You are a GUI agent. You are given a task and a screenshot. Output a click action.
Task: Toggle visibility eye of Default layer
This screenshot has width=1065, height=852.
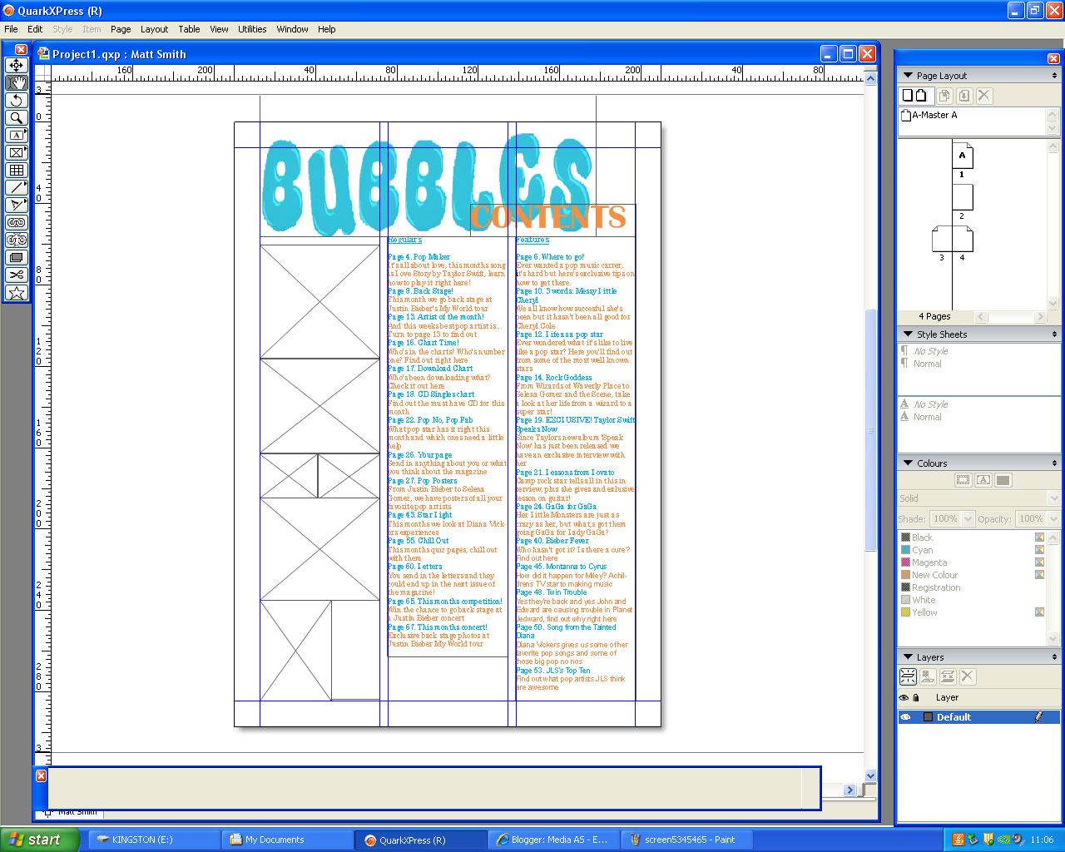pyautogui.click(x=905, y=717)
